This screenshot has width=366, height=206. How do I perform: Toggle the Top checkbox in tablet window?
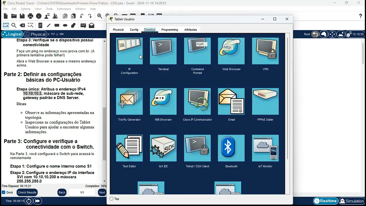(112, 199)
